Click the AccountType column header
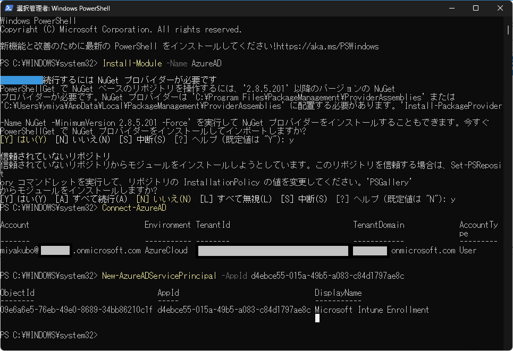The width and height of the screenshot is (513, 351). click(478, 229)
